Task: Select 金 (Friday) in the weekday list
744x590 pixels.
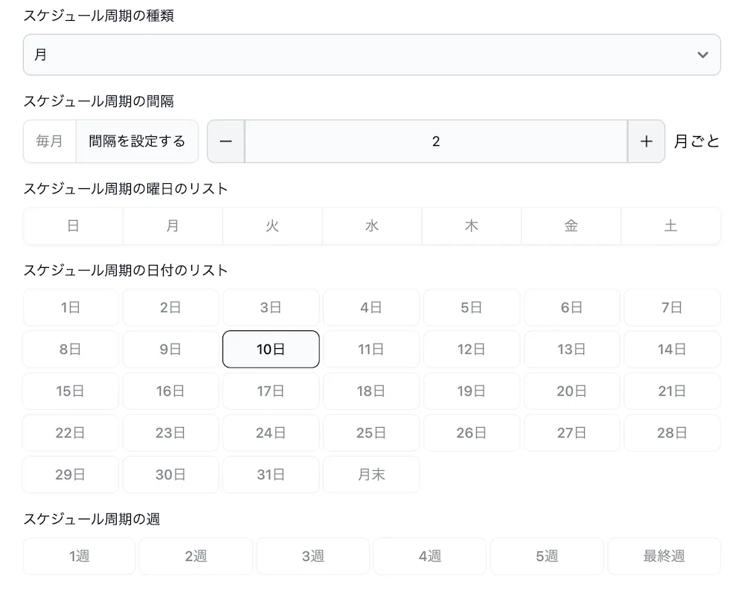Action: pyautogui.click(x=571, y=226)
